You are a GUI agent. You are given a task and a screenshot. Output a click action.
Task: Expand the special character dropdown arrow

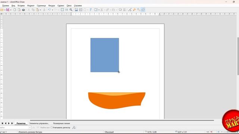[88, 10]
